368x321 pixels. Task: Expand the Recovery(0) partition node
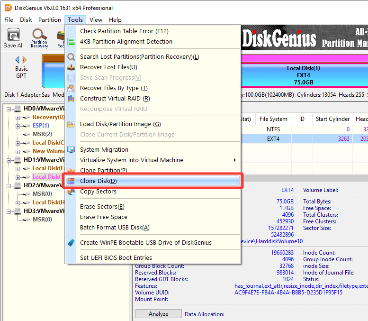(18, 117)
